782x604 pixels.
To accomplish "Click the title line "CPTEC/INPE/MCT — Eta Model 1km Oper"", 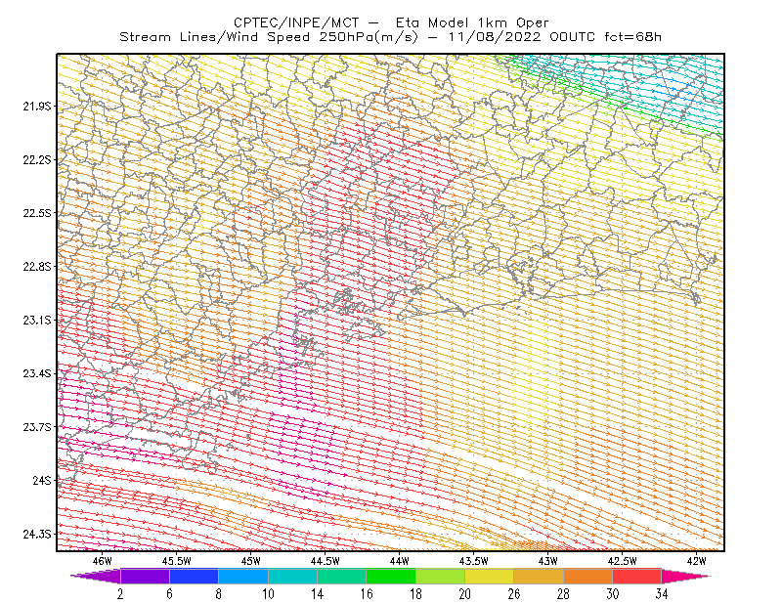I will [391, 22].
